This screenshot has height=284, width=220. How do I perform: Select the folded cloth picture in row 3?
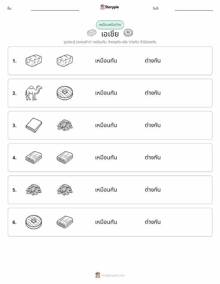[x=34, y=125]
